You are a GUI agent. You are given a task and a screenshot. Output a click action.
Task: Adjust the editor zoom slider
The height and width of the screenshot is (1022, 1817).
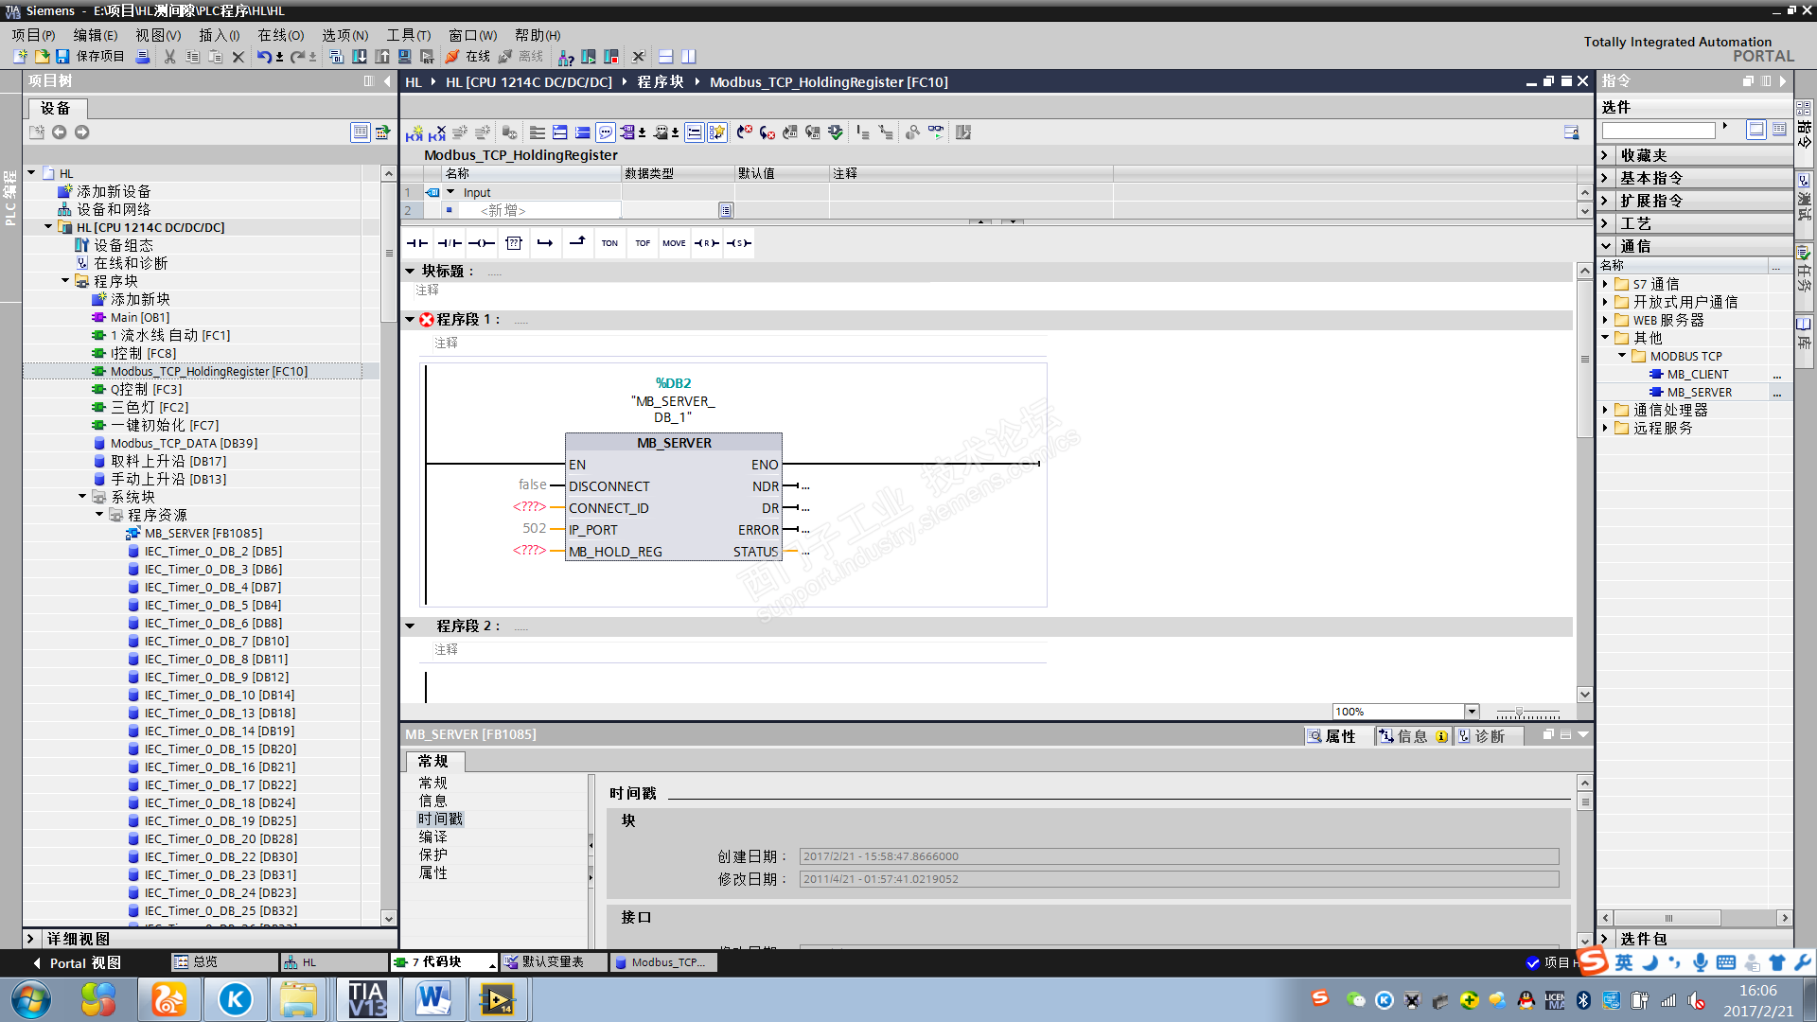tap(1520, 713)
